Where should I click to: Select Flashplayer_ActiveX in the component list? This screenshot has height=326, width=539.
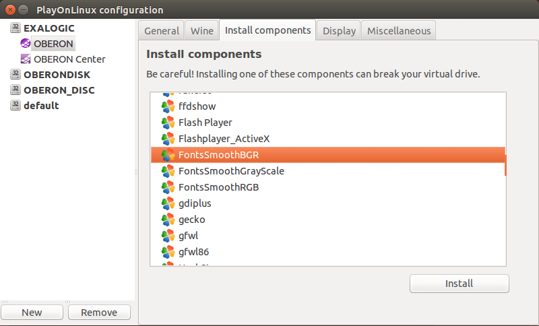click(x=224, y=139)
